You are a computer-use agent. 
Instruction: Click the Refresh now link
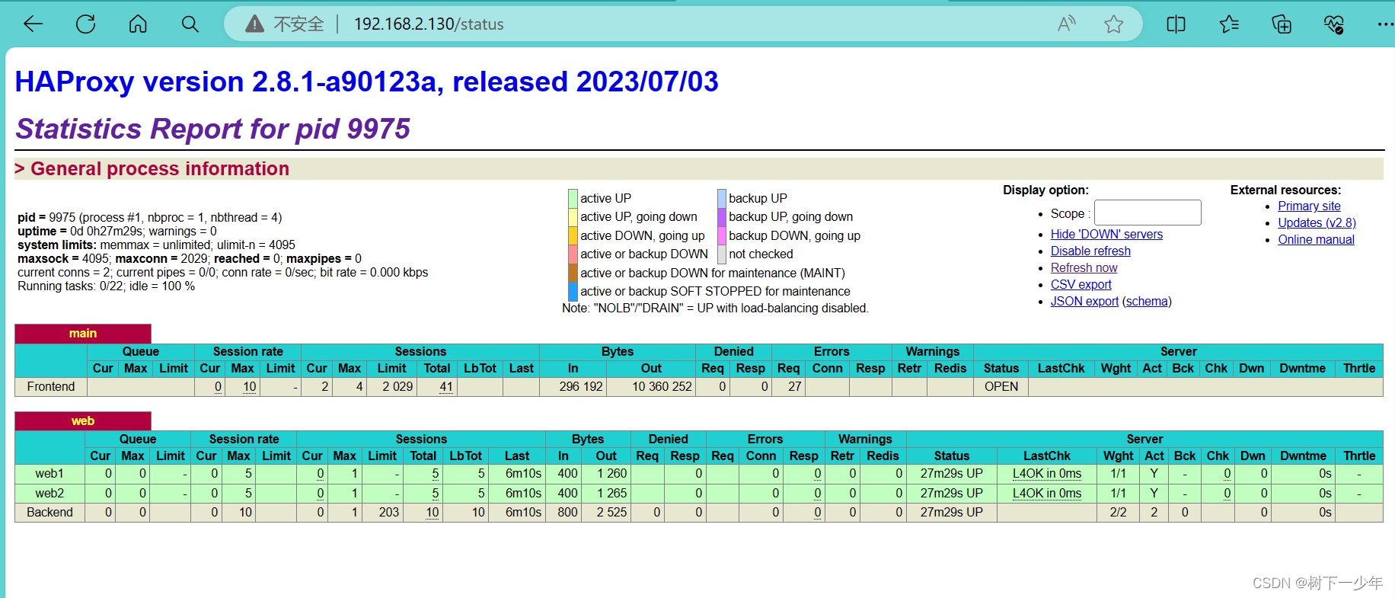click(1084, 267)
